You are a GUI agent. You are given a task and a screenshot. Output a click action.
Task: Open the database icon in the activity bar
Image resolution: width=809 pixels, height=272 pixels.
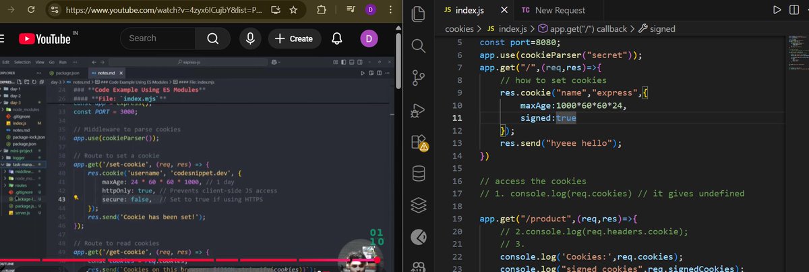click(419, 174)
